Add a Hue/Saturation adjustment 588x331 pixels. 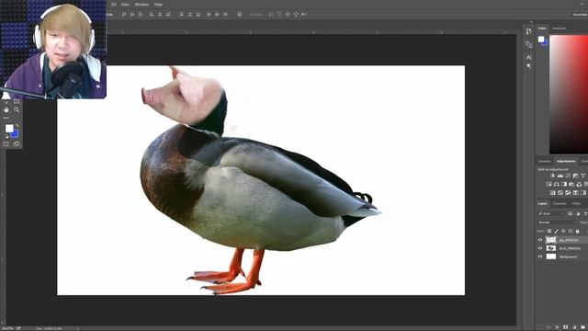(x=548, y=184)
